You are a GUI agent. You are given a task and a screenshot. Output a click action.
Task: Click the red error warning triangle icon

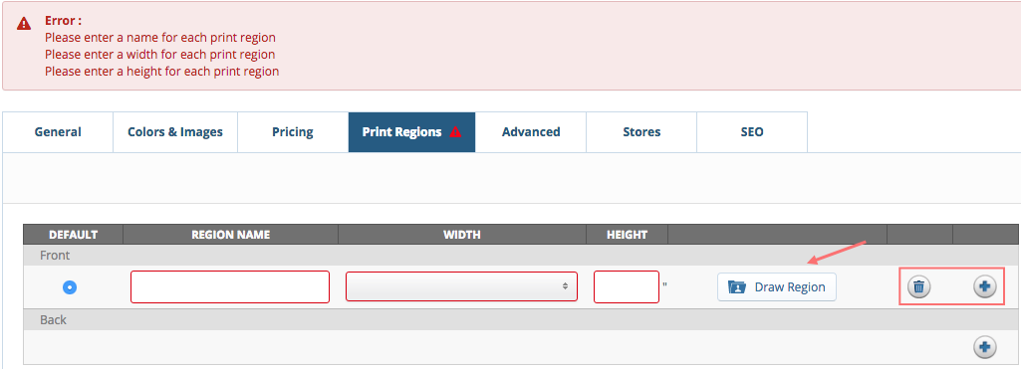(x=24, y=24)
